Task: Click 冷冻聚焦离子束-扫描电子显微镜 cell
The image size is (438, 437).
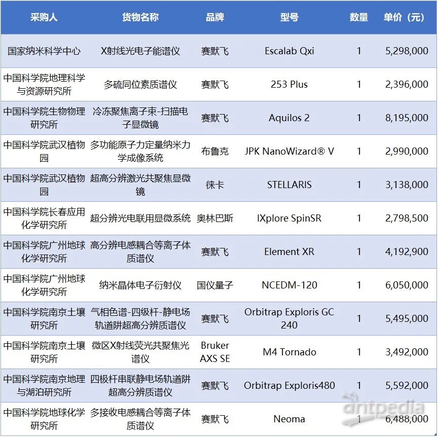Action: (140, 118)
